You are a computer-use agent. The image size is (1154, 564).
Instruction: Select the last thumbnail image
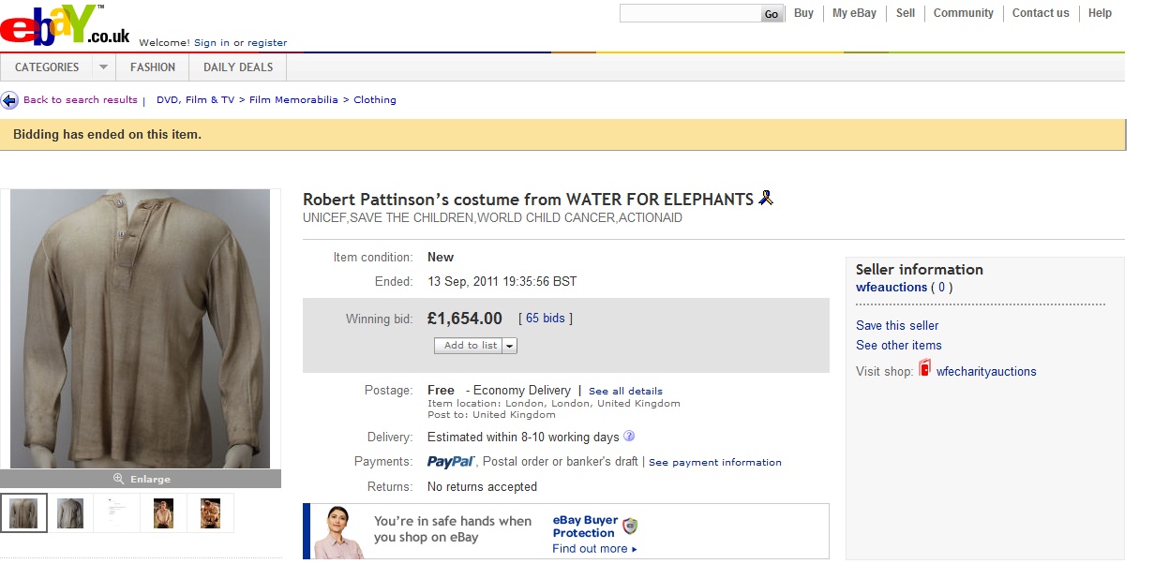point(210,513)
